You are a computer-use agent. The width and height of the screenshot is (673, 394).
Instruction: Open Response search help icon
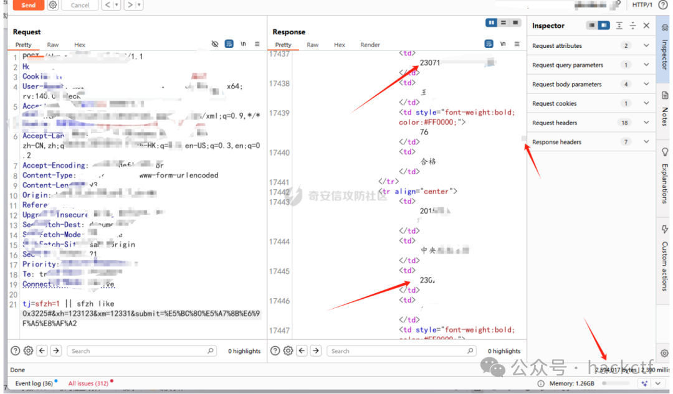(x=275, y=350)
